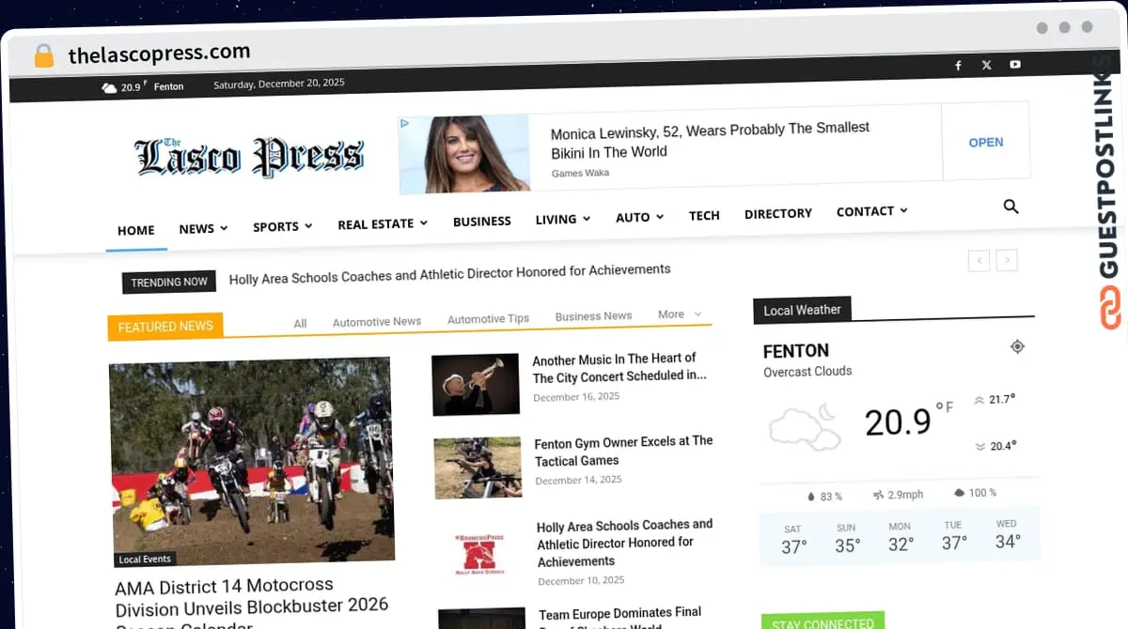Open the tactical games article thumbnail
1128x629 pixels.
point(478,468)
